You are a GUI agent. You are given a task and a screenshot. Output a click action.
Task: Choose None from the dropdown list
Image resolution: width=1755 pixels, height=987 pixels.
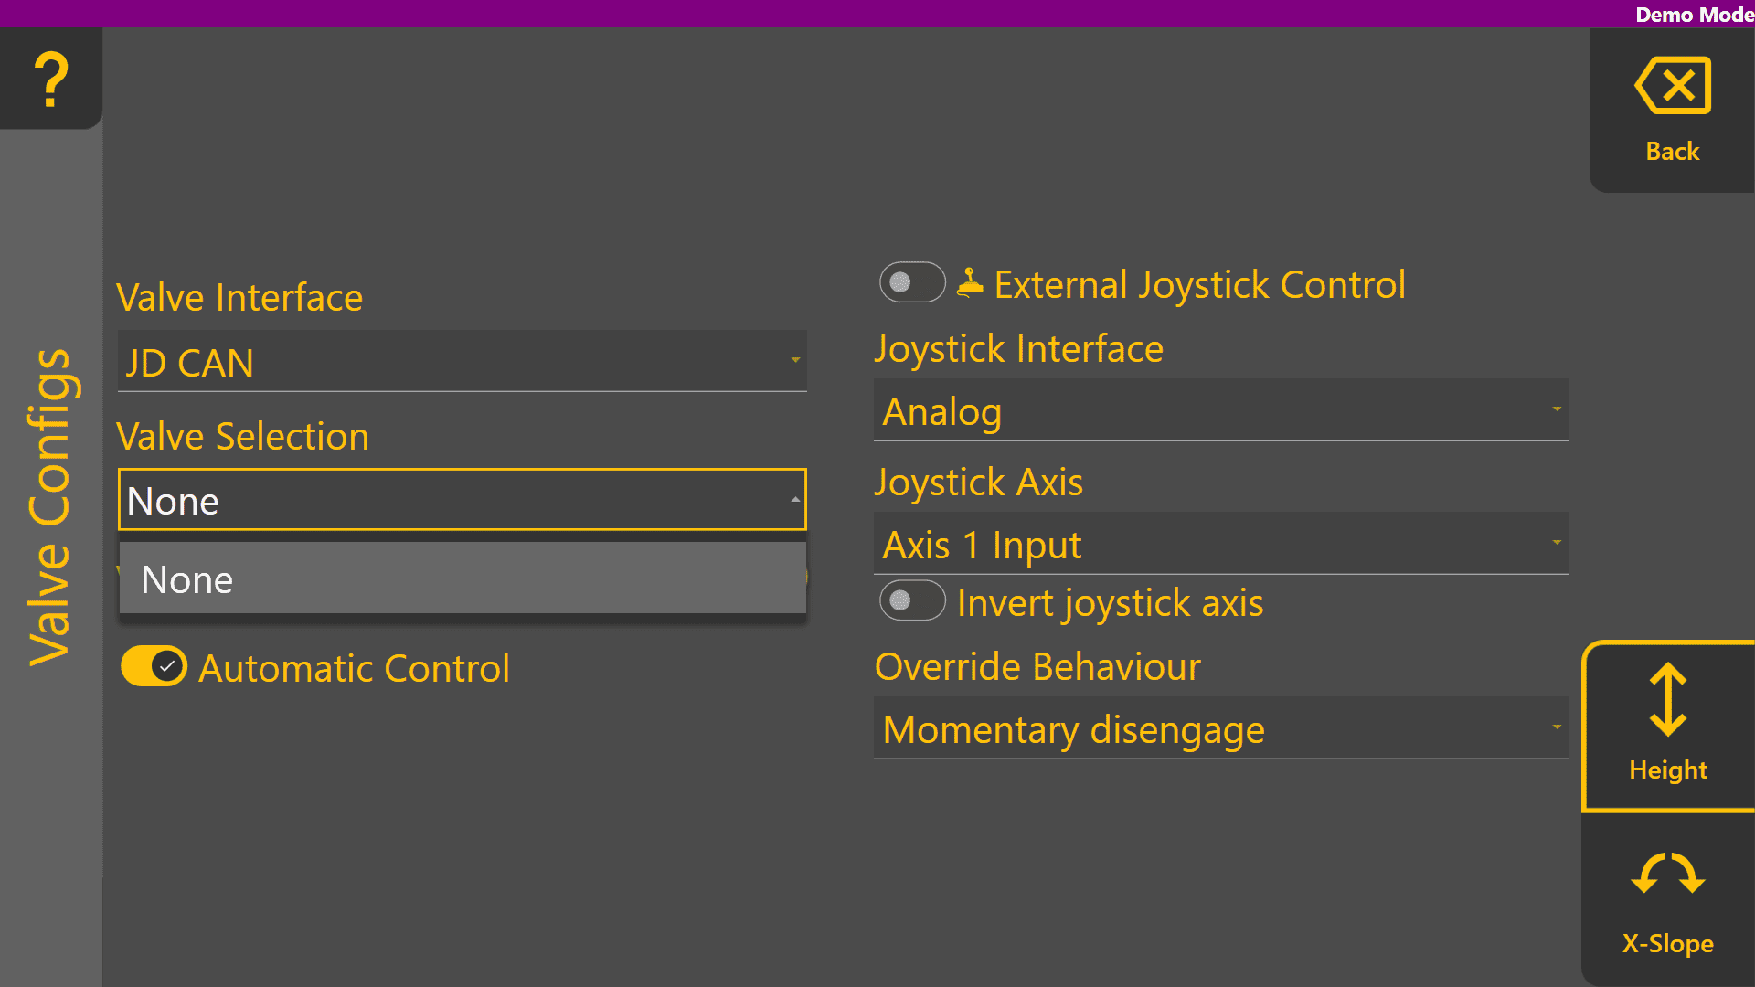click(462, 578)
